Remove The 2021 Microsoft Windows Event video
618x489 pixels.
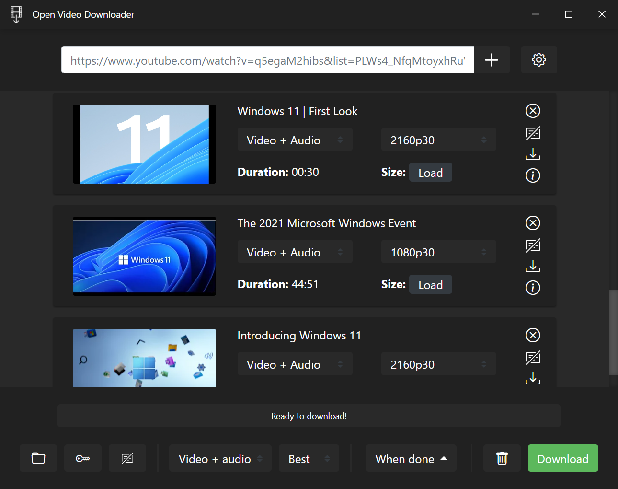(533, 223)
